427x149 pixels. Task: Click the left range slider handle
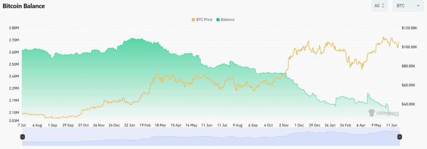[22, 136]
